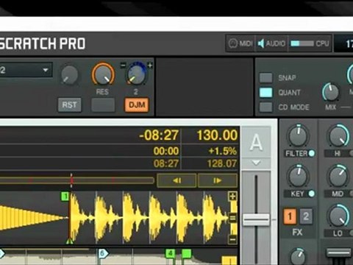Click the elapsed time 00:00 display
The width and height of the screenshot is (353, 265).
tap(166, 151)
